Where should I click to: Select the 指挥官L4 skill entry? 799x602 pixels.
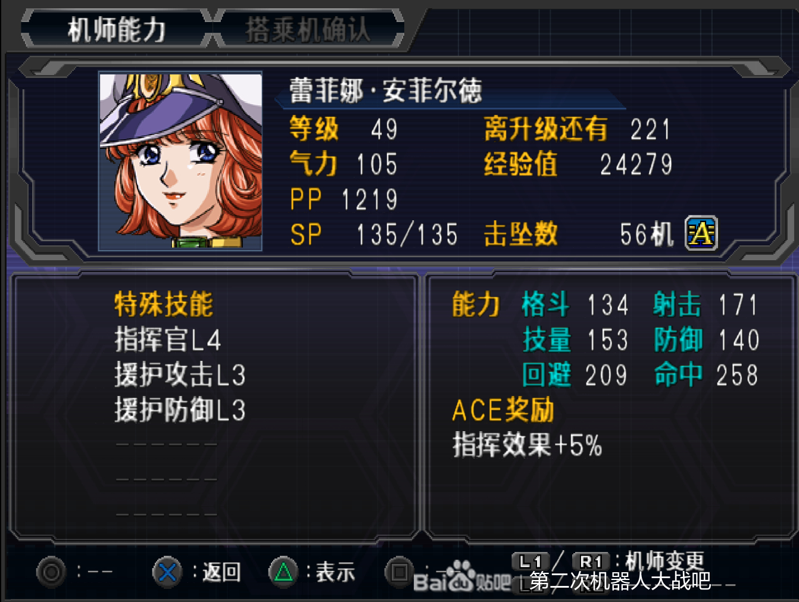[x=168, y=340]
